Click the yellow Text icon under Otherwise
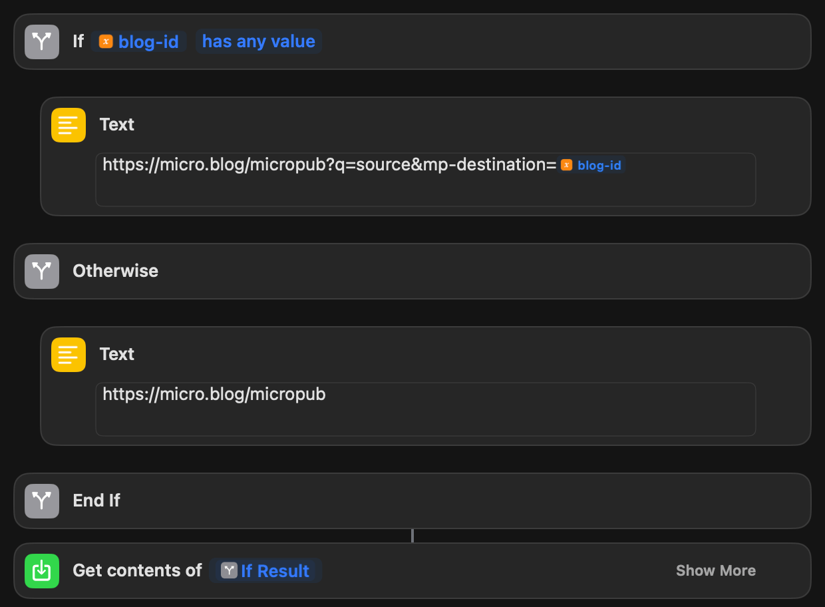The height and width of the screenshot is (607, 825). 69,355
